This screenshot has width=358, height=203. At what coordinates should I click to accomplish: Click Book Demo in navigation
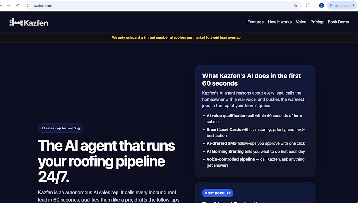click(x=338, y=22)
